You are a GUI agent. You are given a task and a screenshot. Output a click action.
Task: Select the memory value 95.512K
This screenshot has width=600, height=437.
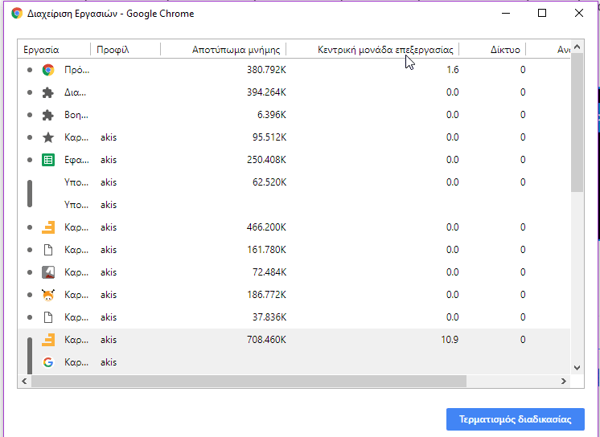(269, 137)
